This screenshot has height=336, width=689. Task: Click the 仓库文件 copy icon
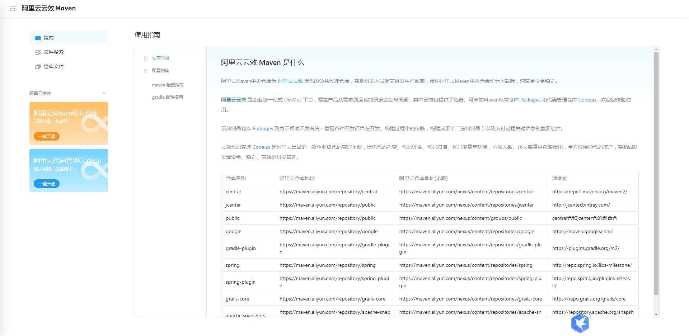pos(38,67)
